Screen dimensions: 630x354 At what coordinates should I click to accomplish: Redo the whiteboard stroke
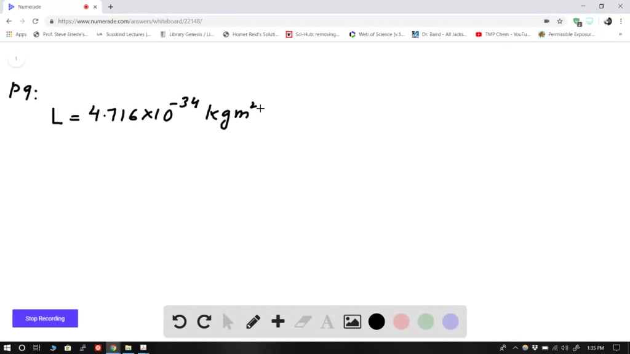[x=204, y=321]
